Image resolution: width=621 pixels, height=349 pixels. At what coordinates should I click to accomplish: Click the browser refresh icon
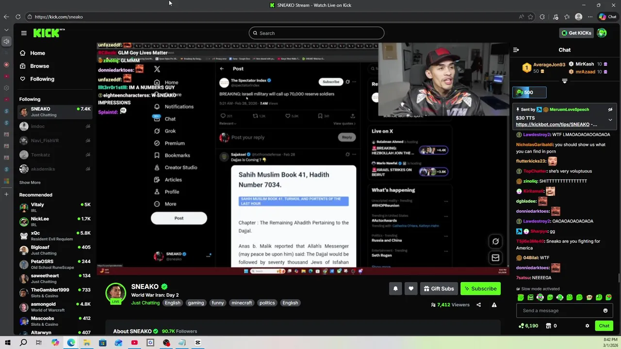pyautogui.click(x=18, y=16)
